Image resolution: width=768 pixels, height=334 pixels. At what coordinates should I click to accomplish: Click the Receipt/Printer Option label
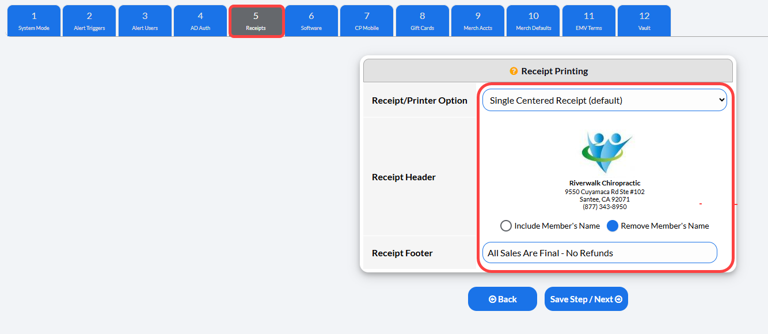(420, 100)
